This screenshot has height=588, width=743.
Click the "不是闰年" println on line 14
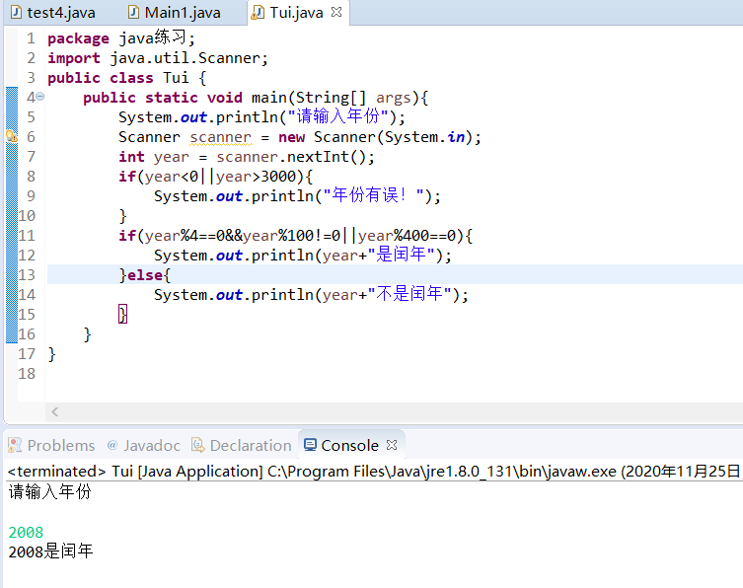click(x=311, y=295)
